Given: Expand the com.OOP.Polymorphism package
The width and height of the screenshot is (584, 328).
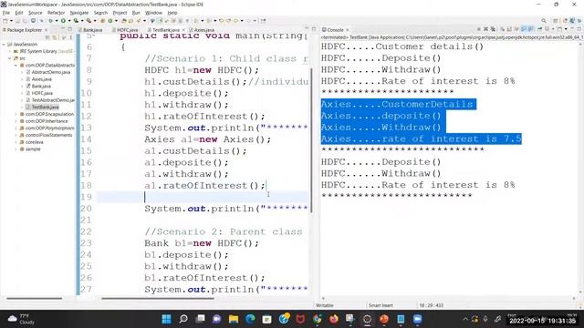Looking at the screenshot, I should (16, 128).
